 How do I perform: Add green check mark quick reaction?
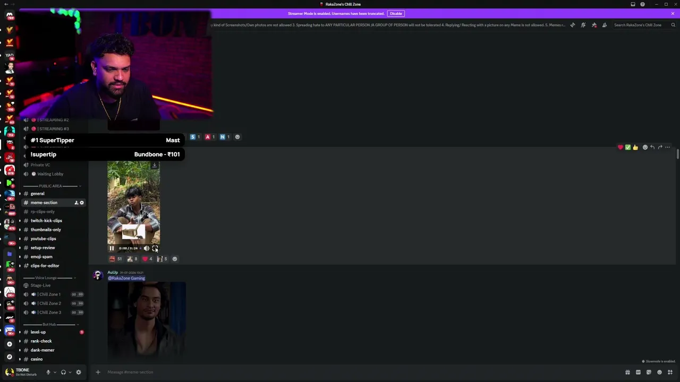(x=627, y=147)
